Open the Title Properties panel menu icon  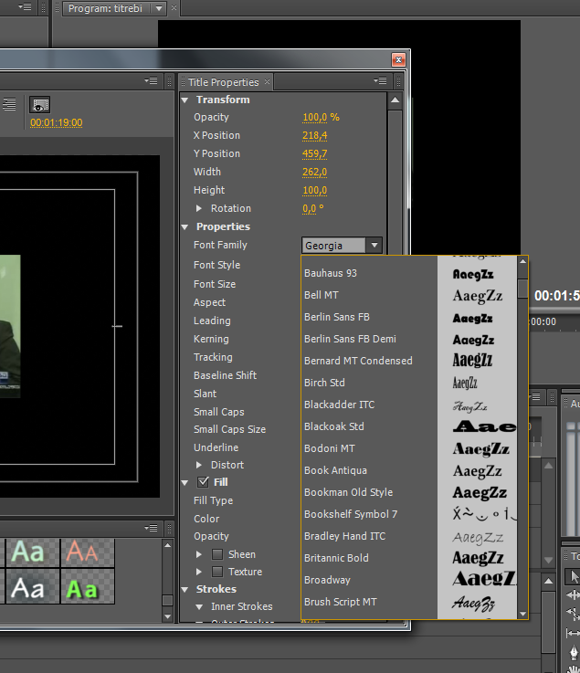pos(380,80)
